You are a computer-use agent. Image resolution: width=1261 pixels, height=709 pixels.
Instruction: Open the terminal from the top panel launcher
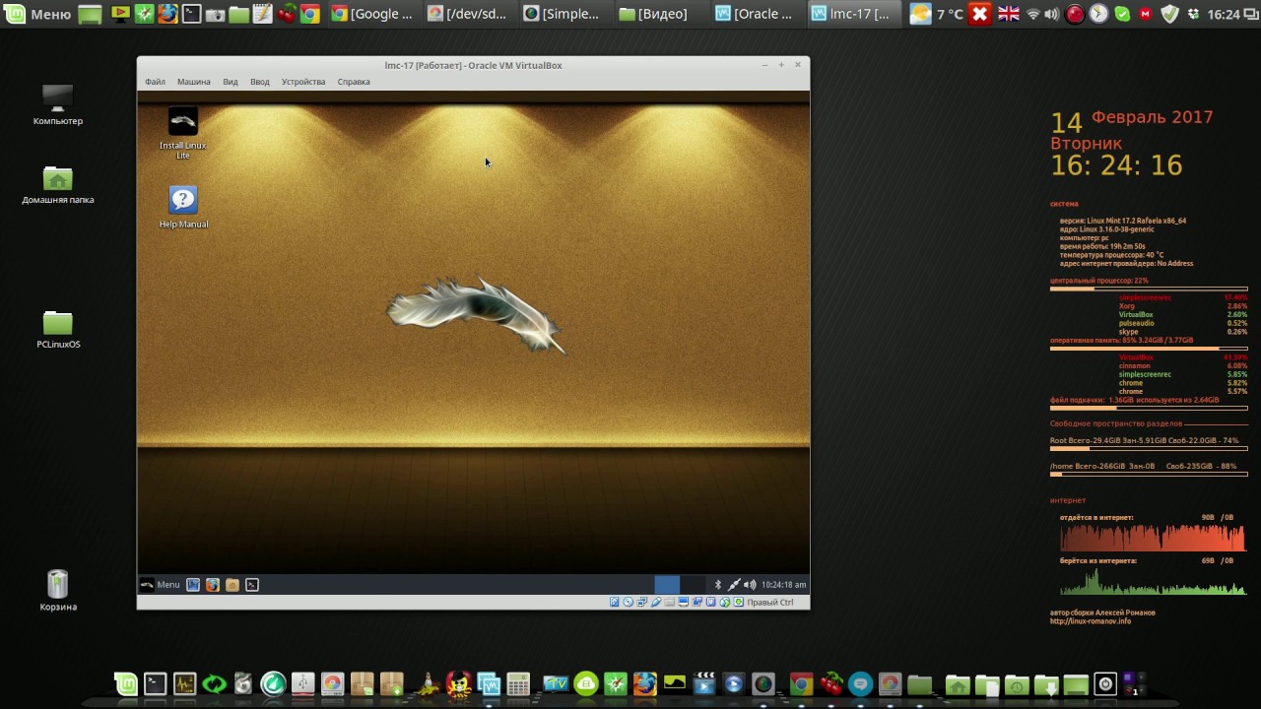tap(191, 14)
